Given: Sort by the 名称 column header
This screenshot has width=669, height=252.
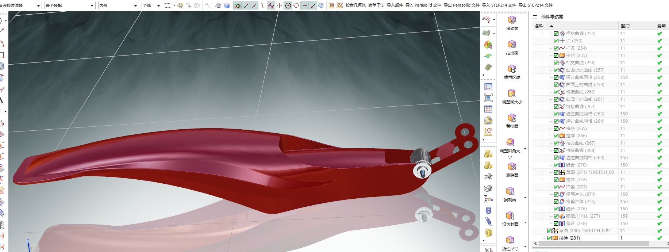Looking at the screenshot, I should 576,26.
